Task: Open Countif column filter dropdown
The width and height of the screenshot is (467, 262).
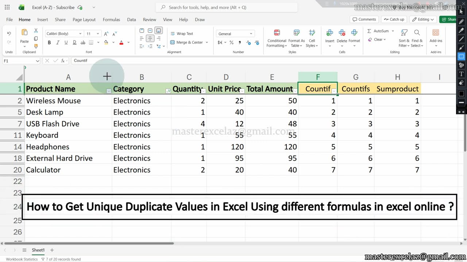Action: point(334,91)
